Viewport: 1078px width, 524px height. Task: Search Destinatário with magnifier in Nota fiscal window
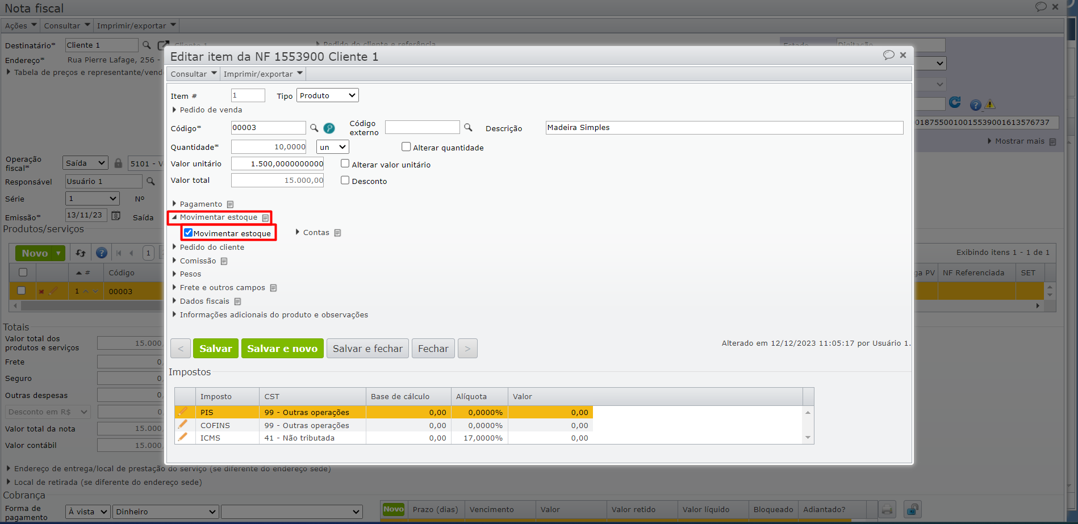click(x=147, y=45)
